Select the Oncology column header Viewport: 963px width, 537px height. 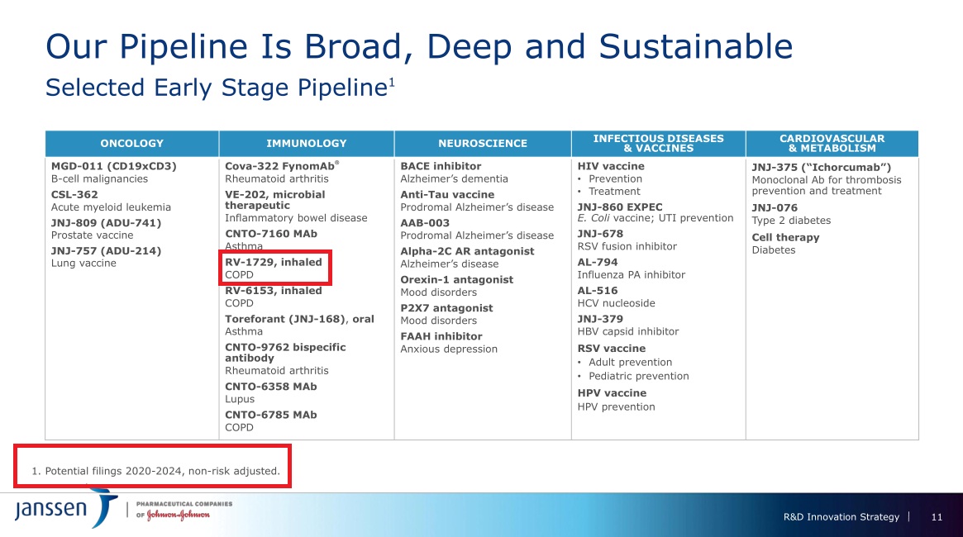coord(132,144)
